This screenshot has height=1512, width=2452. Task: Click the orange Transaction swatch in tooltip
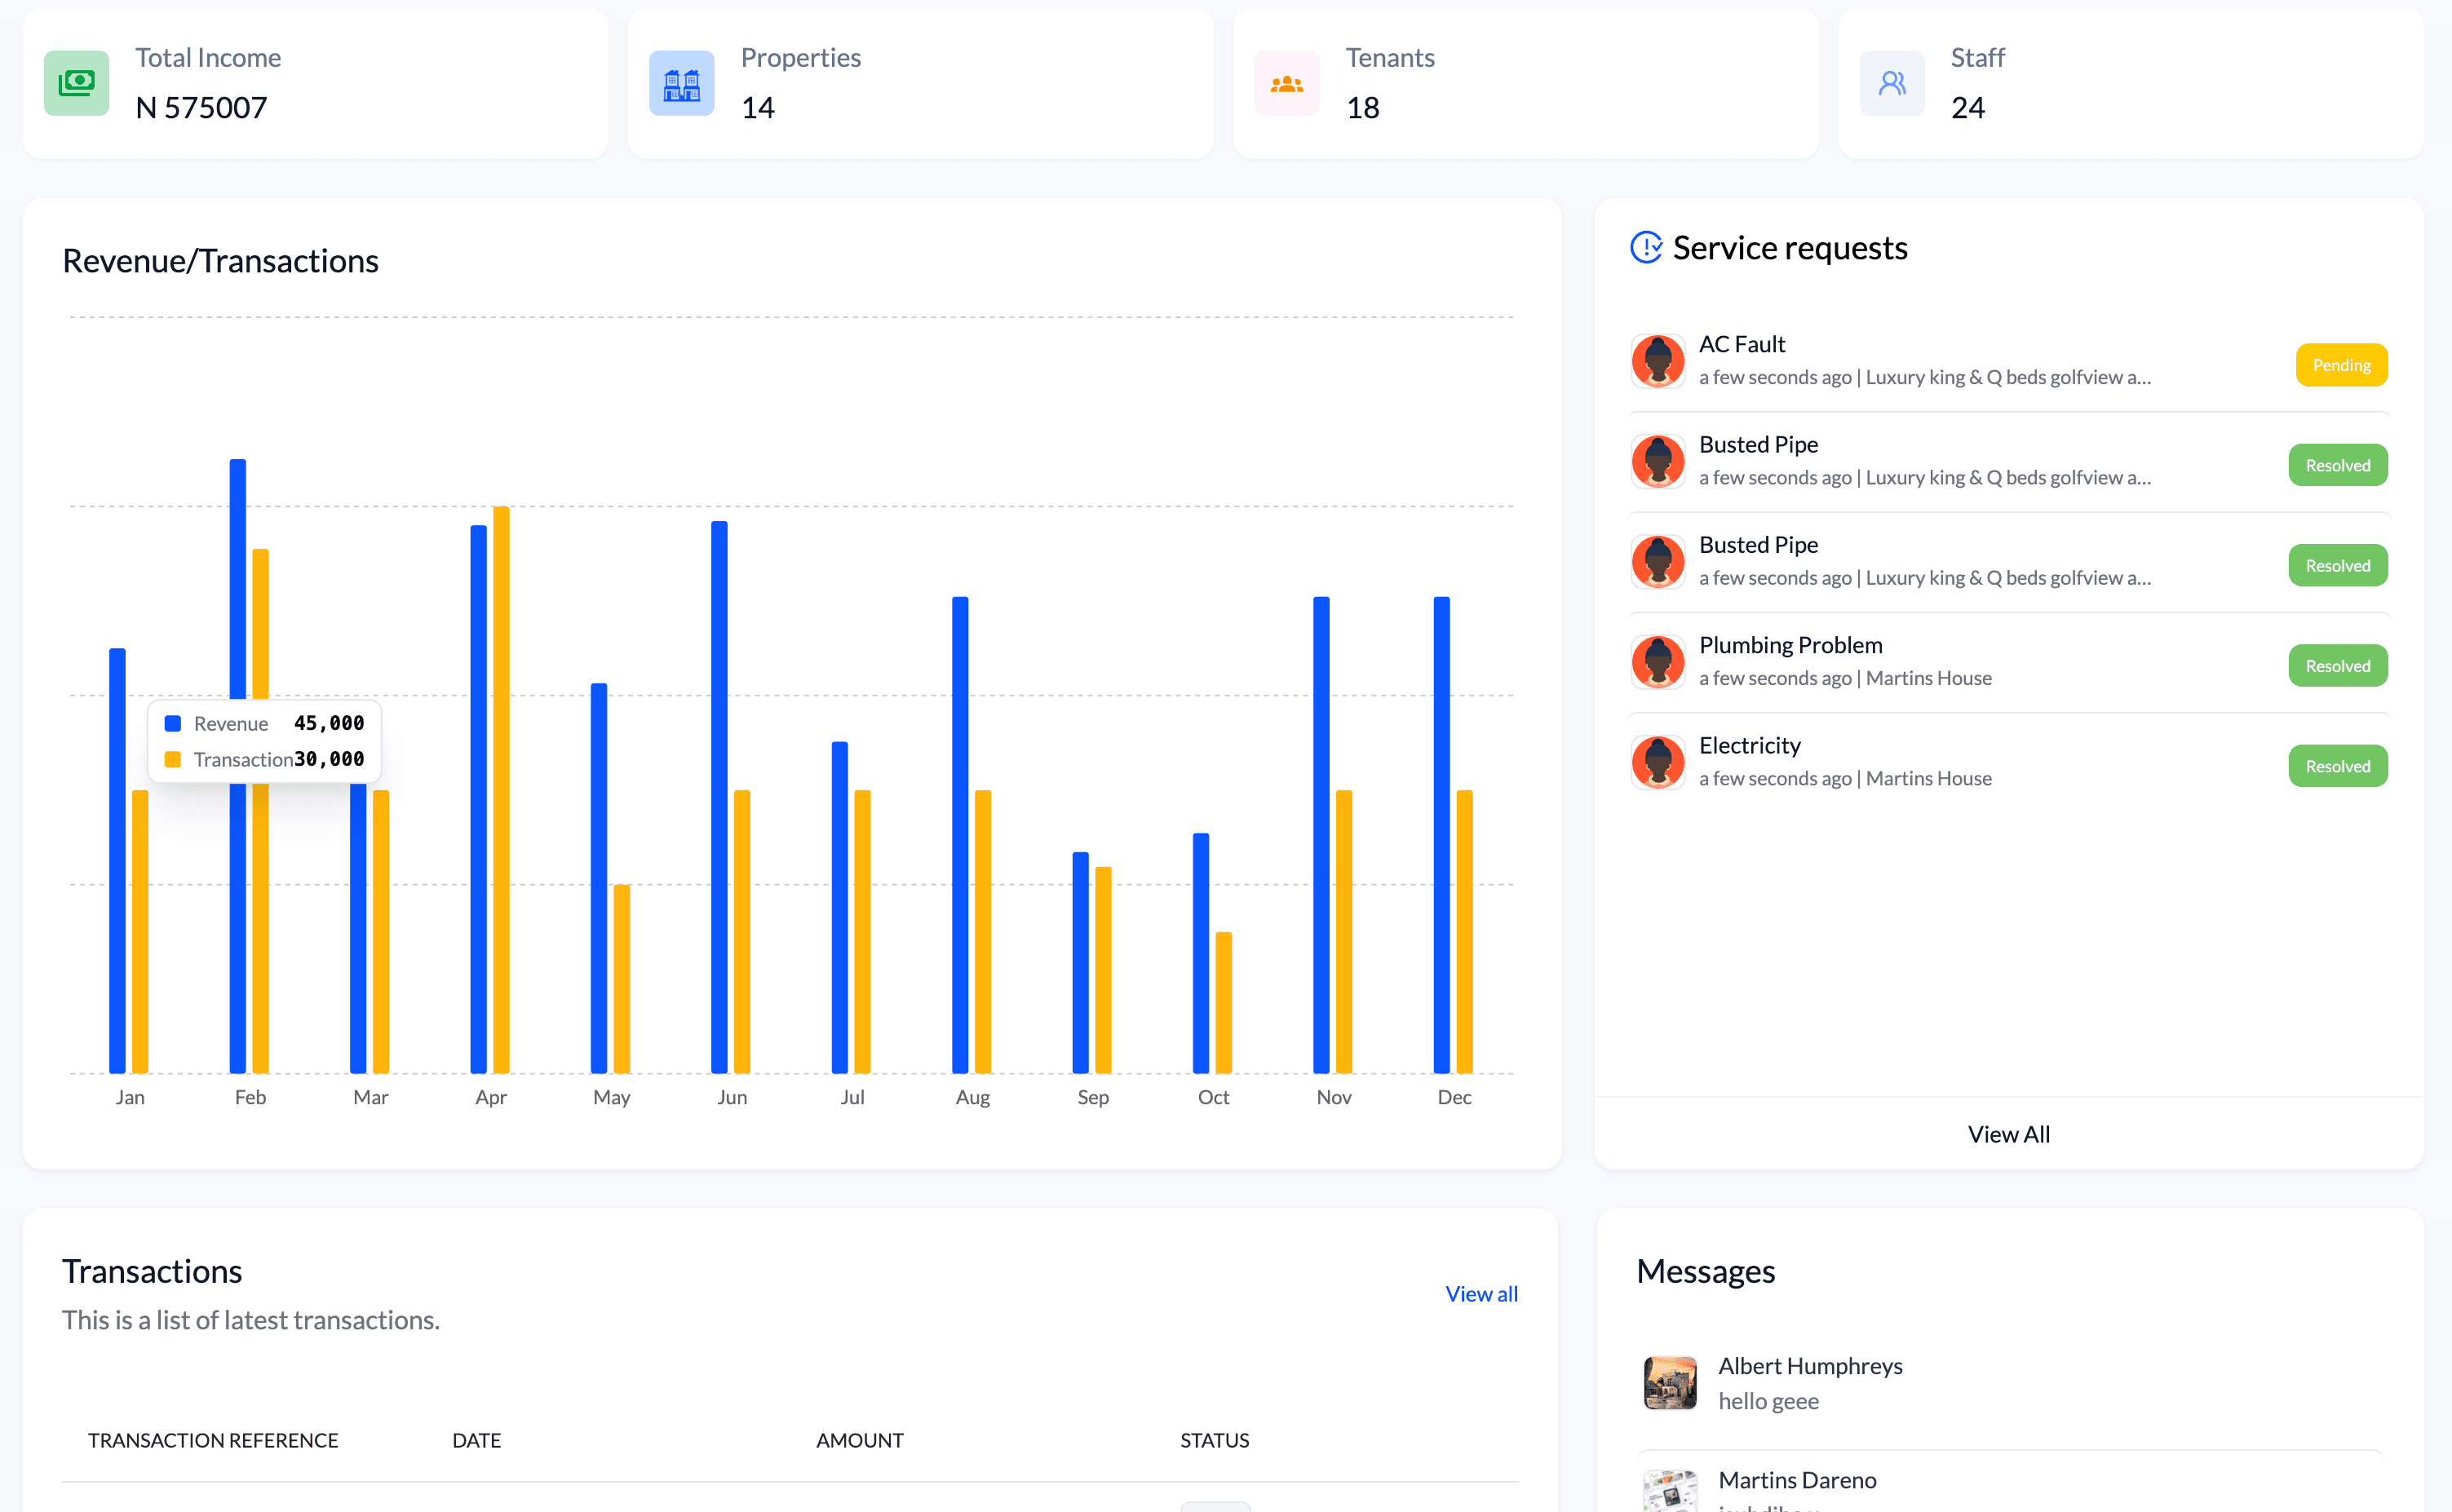coord(173,759)
